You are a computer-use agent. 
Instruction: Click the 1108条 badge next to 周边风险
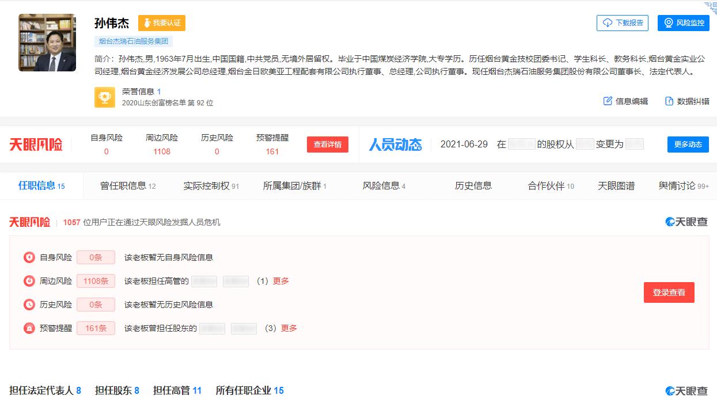click(96, 281)
